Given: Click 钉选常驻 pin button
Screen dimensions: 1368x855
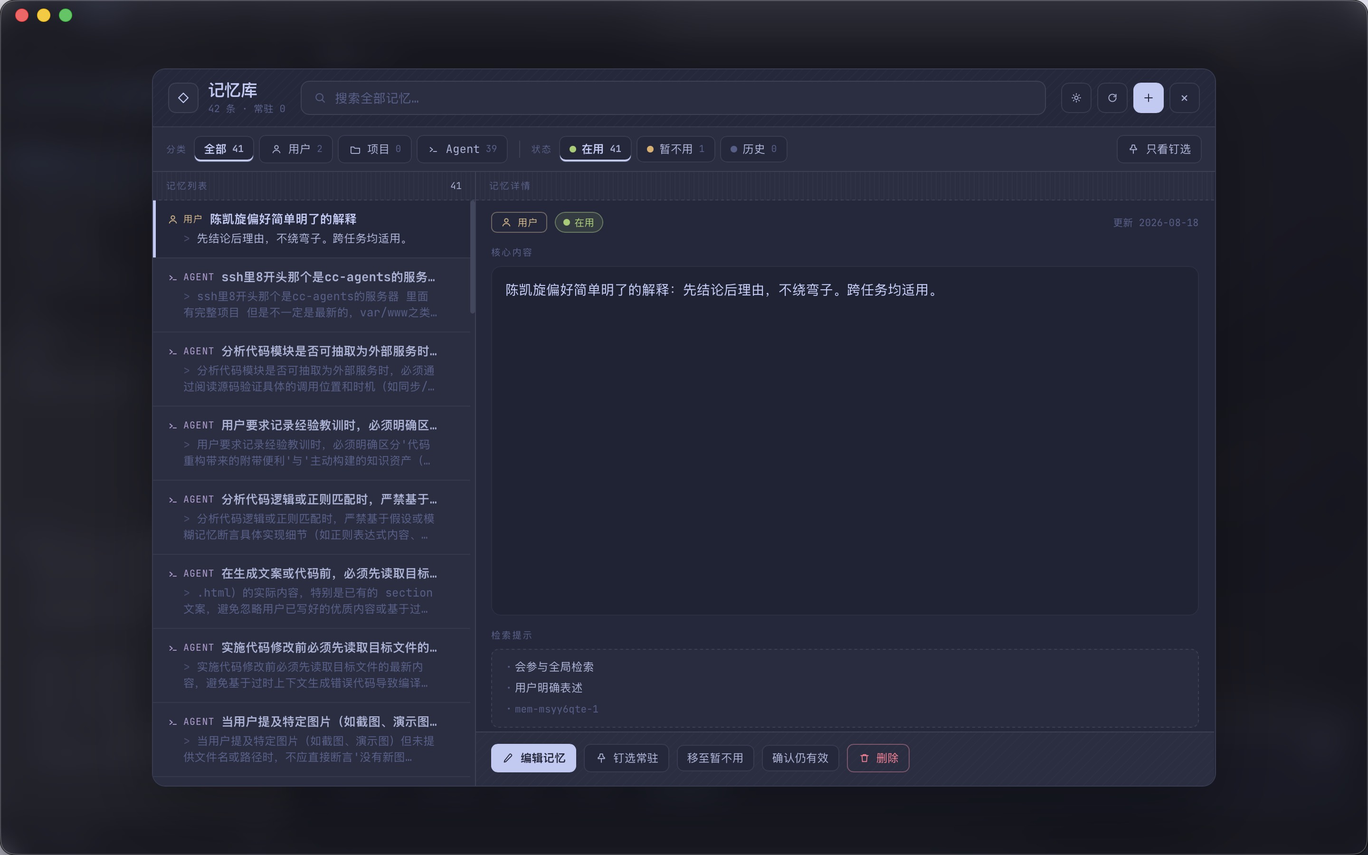Looking at the screenshot, I should [x=627, y=758].
